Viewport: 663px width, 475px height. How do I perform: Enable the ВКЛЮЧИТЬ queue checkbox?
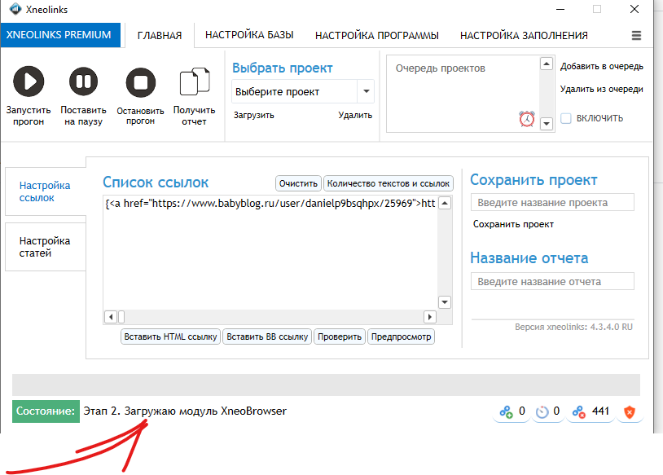(566, 118)
